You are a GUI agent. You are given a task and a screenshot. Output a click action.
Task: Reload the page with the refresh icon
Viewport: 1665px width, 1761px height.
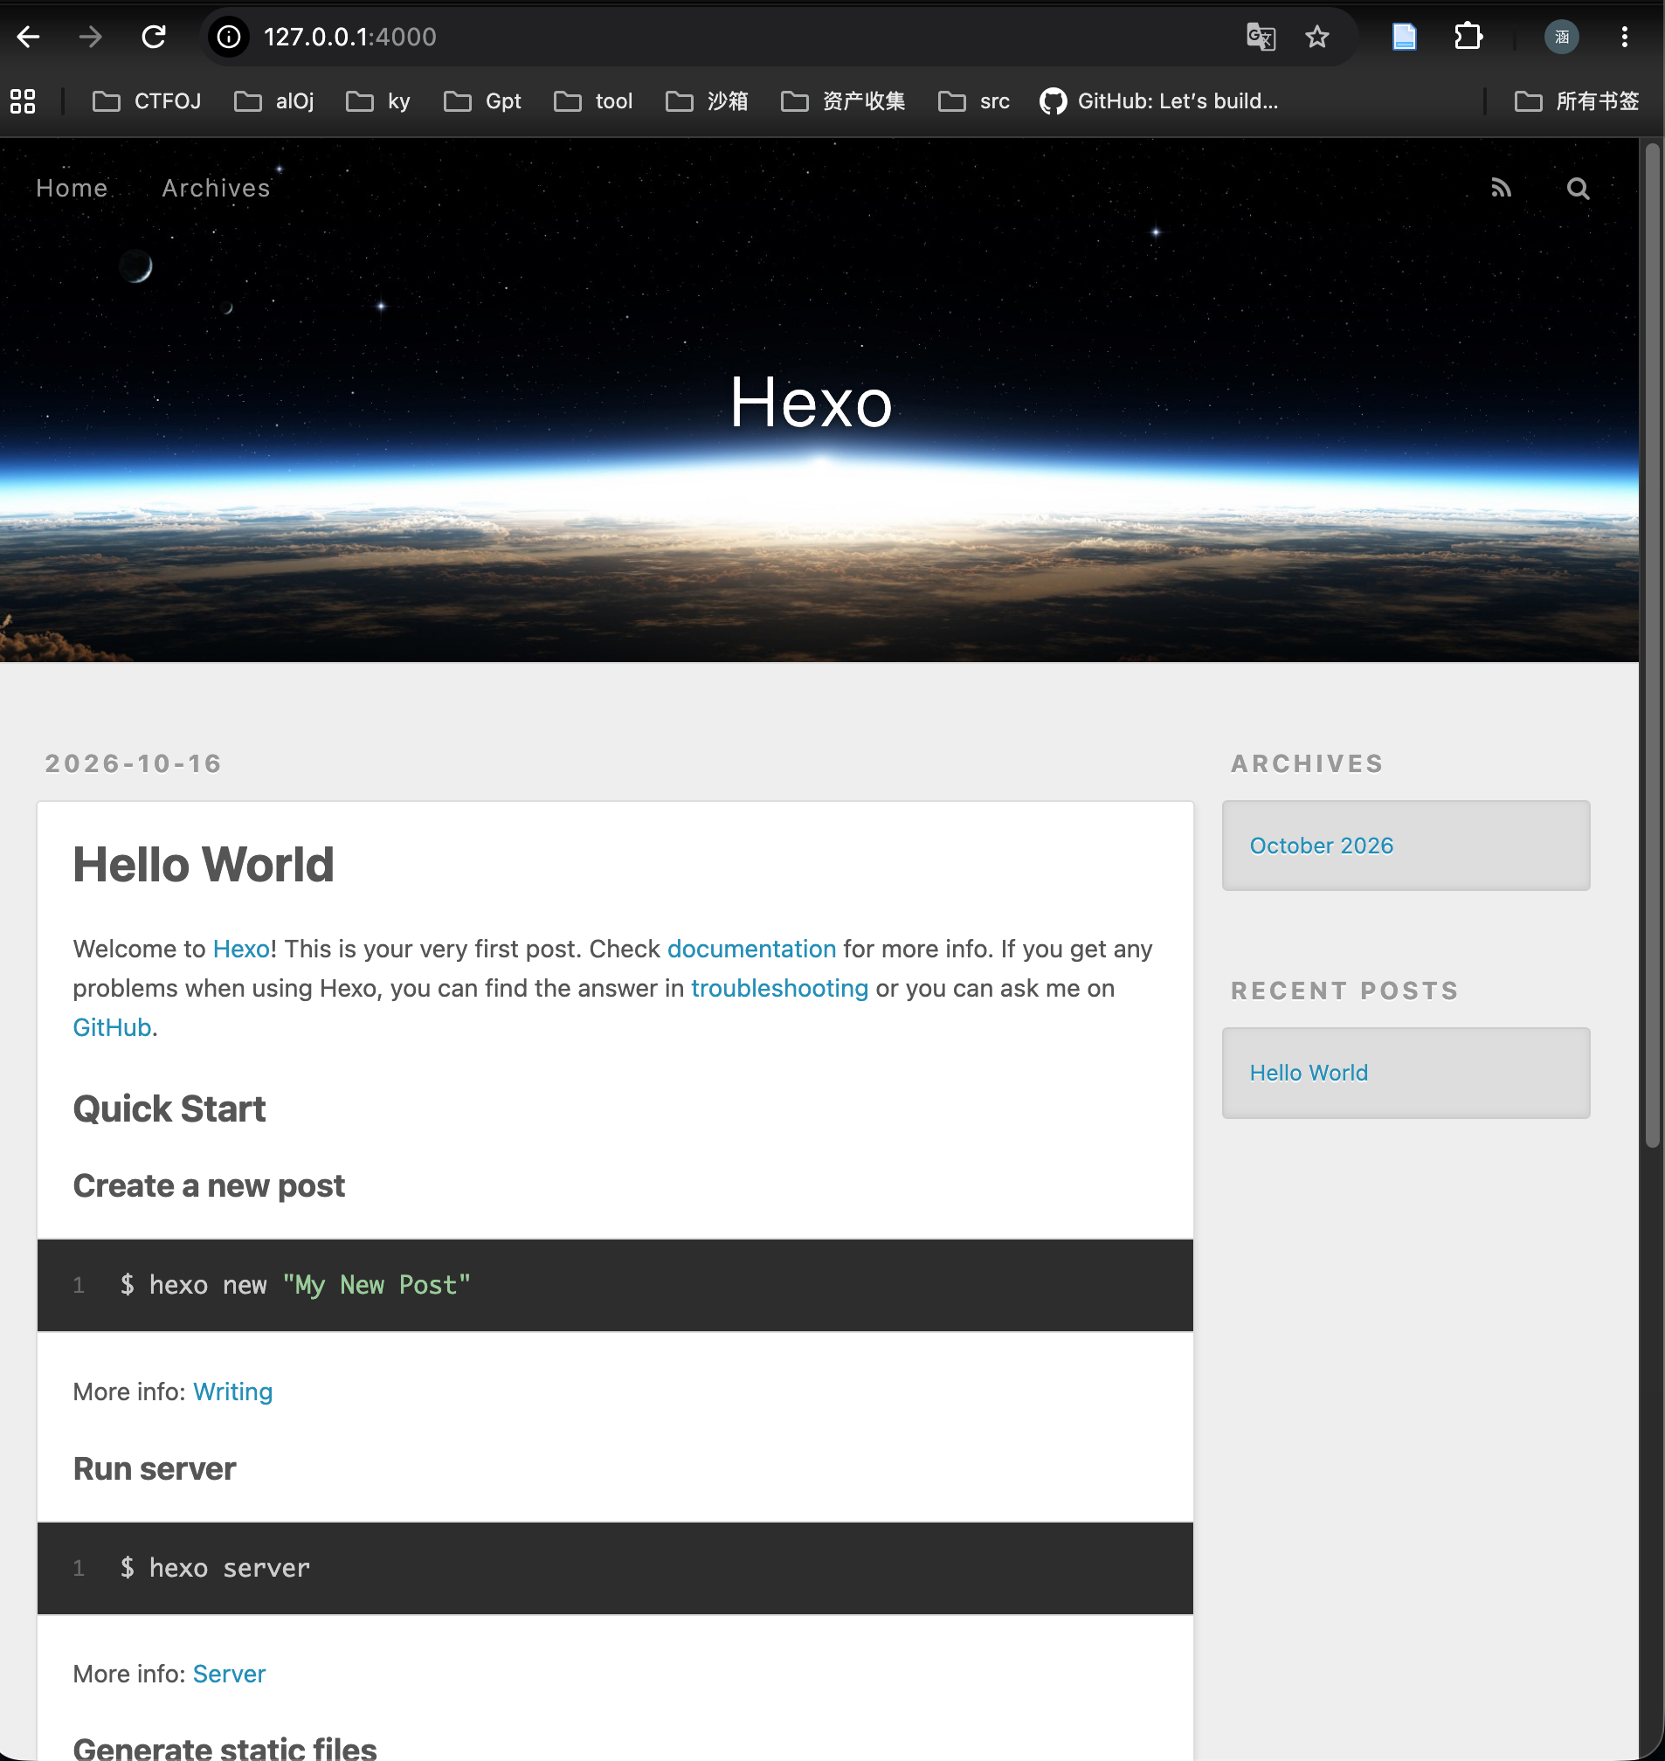(x=154, y=37)
